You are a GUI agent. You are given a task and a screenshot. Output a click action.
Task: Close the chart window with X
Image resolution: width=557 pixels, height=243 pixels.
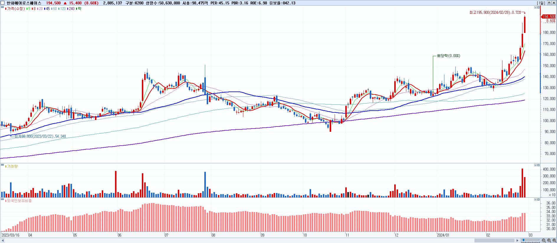coord(554,3)
